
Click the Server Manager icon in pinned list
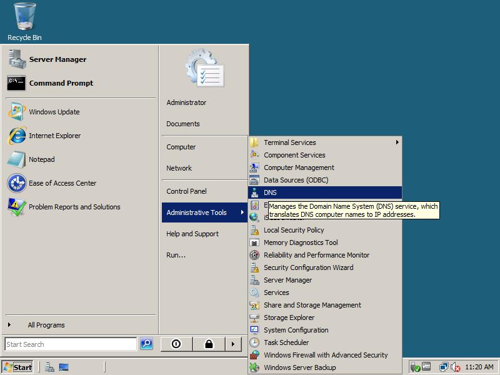coord(17,59)
